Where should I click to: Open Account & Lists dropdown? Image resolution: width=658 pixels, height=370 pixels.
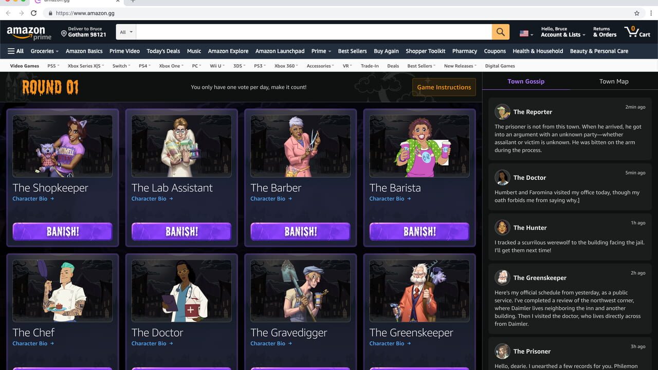point(563,32)
